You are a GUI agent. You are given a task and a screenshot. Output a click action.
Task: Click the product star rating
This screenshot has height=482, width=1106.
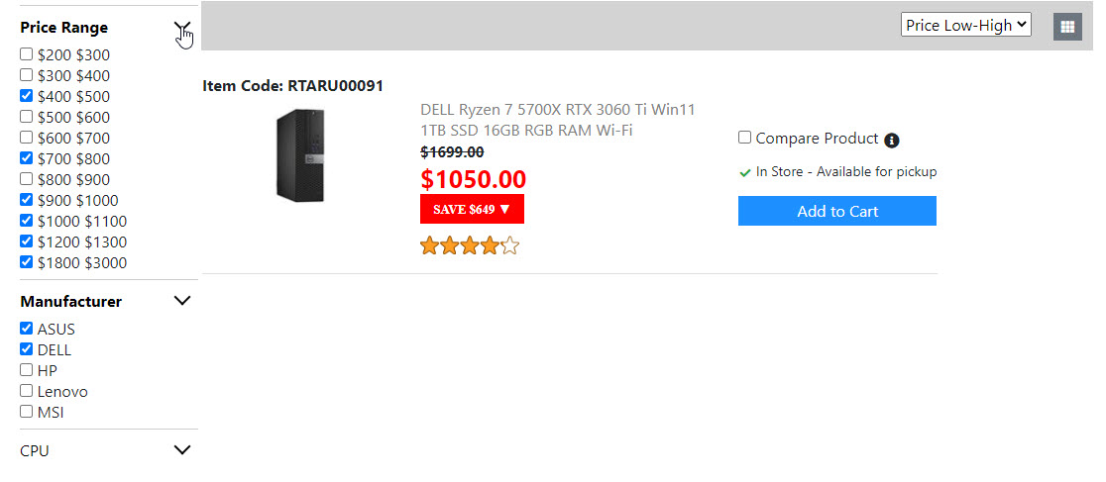(x=470, y=245)
